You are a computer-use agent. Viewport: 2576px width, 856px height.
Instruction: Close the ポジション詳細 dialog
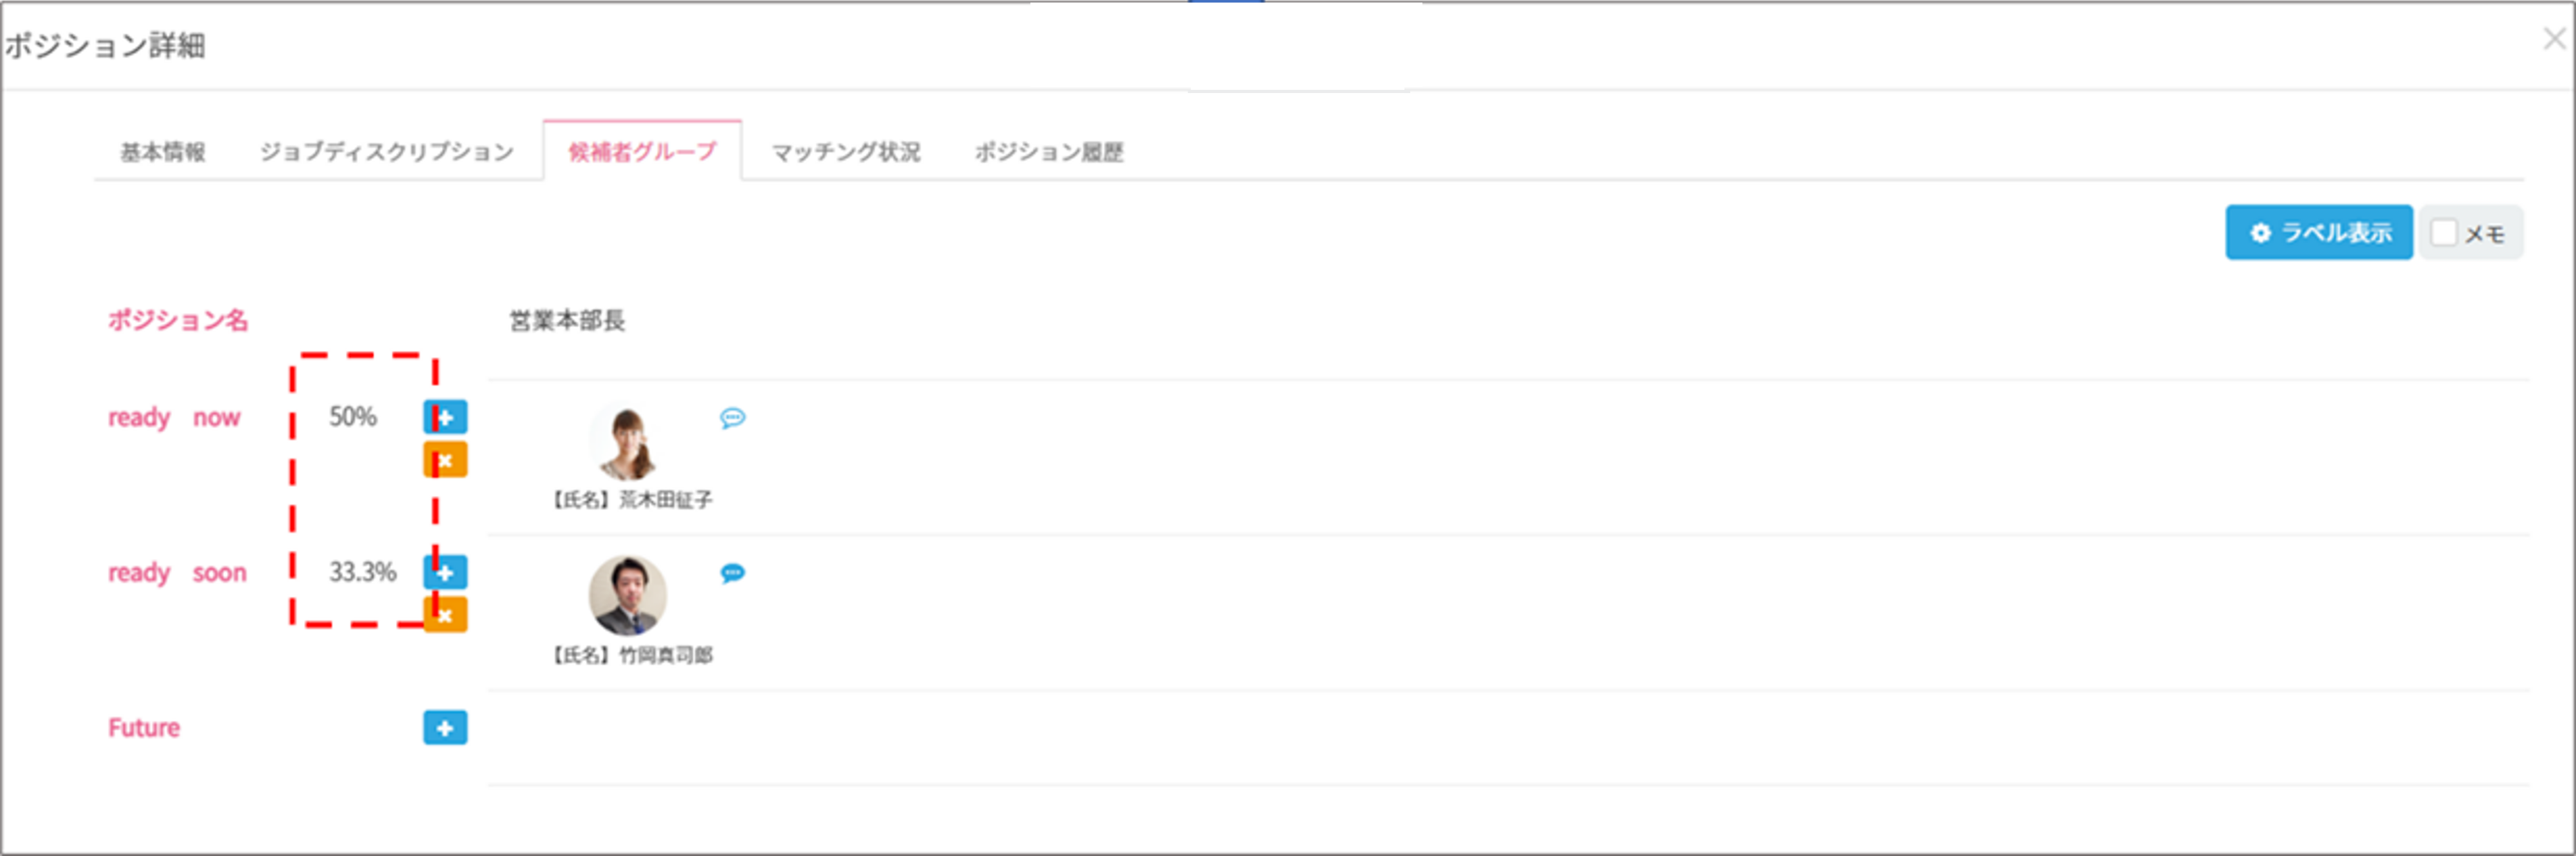click(2554, 39)
